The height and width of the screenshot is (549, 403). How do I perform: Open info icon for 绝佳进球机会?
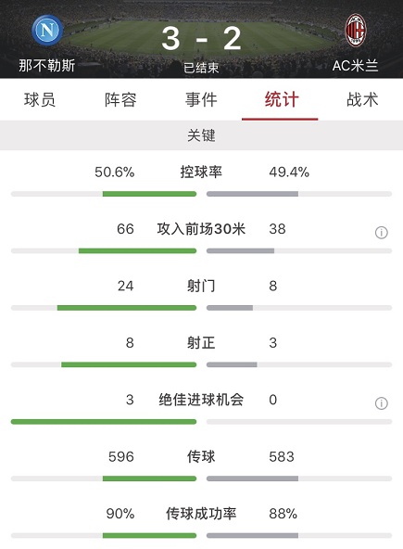(x=382, y=403)
